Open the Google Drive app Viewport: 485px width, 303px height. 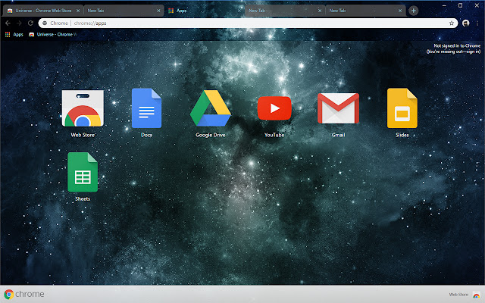click(211, 108)
